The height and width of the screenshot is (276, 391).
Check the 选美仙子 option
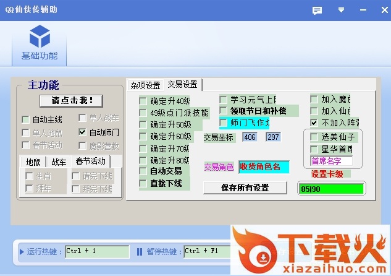314,137
